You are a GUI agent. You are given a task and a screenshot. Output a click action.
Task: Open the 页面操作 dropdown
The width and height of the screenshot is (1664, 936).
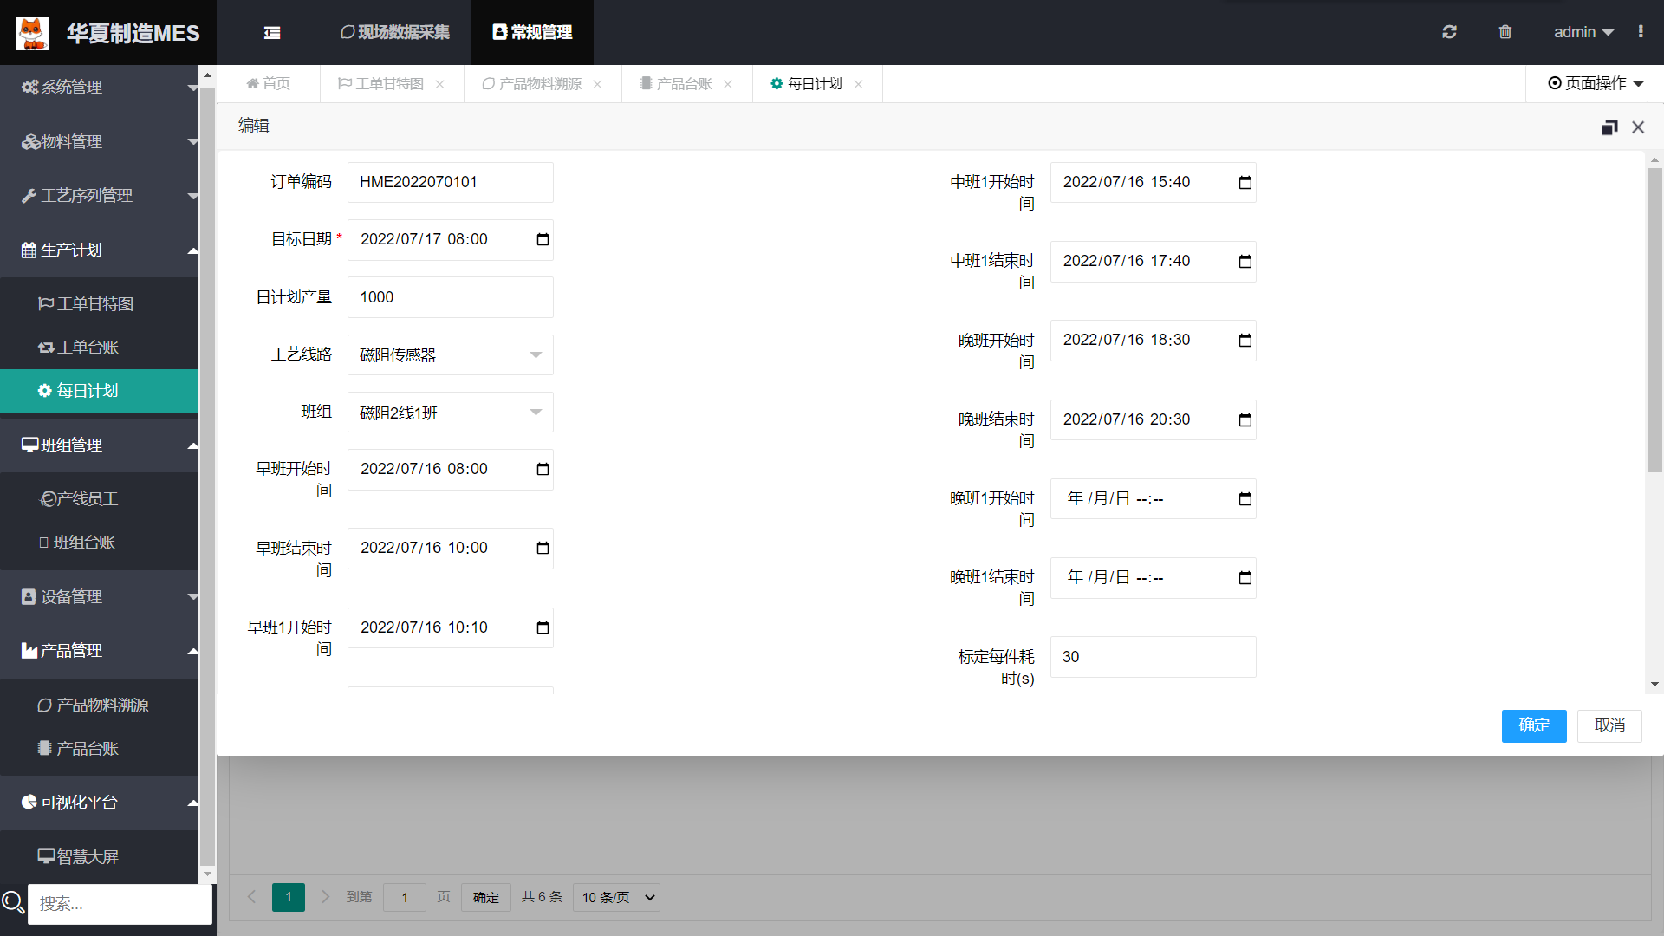click(x=1596, y=83)
